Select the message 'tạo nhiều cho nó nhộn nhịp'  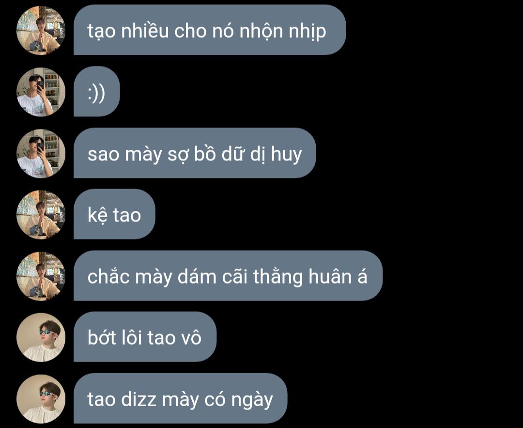click(x=210, y=30)
